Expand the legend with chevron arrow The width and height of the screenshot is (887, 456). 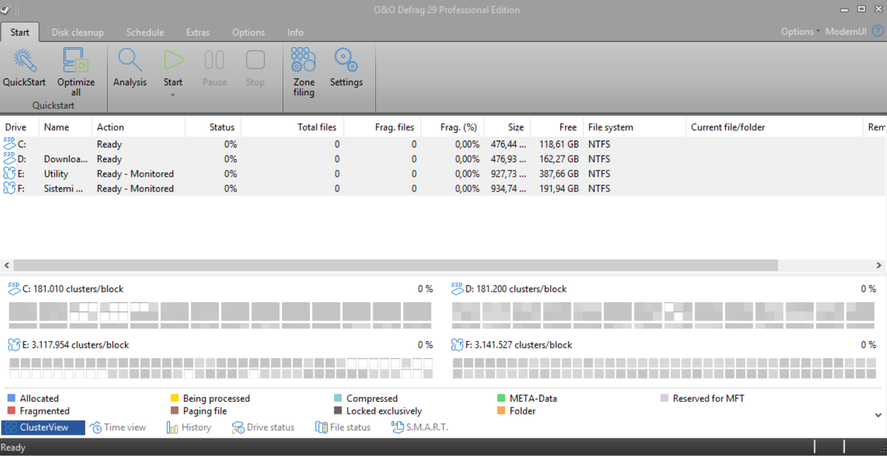click(x=878, y=415)
